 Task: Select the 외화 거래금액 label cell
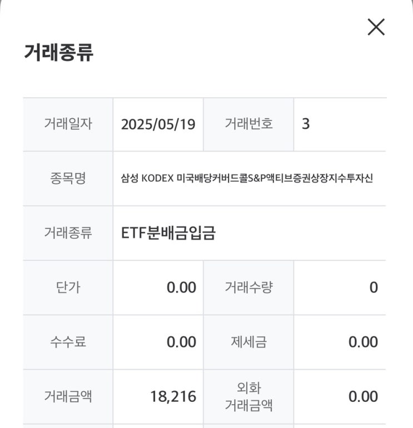pos(248,396)
